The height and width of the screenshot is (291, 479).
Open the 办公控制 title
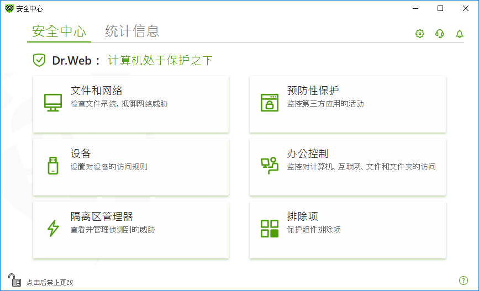coord(308,154)
